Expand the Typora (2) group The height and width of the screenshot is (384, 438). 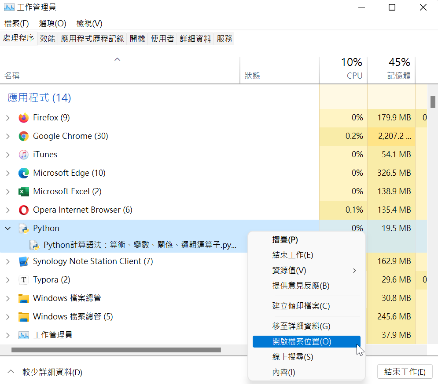(8, 280)
